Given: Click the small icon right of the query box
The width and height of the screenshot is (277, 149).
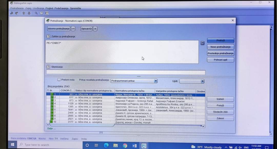Looking at the screenshot, I should [x=202, y=43].
